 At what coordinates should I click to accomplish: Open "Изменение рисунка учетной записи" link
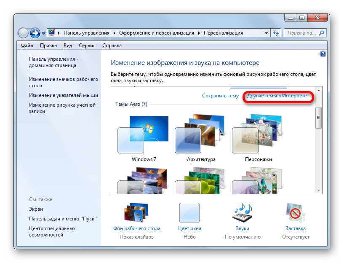62,108
